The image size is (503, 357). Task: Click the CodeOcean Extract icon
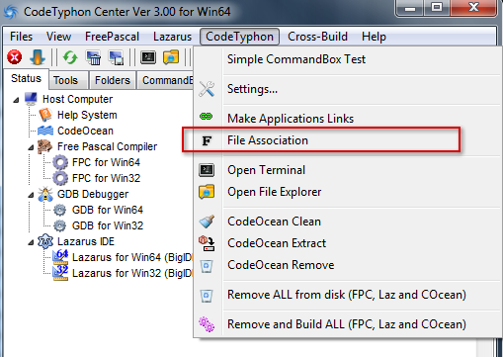(x=207, y=243)
